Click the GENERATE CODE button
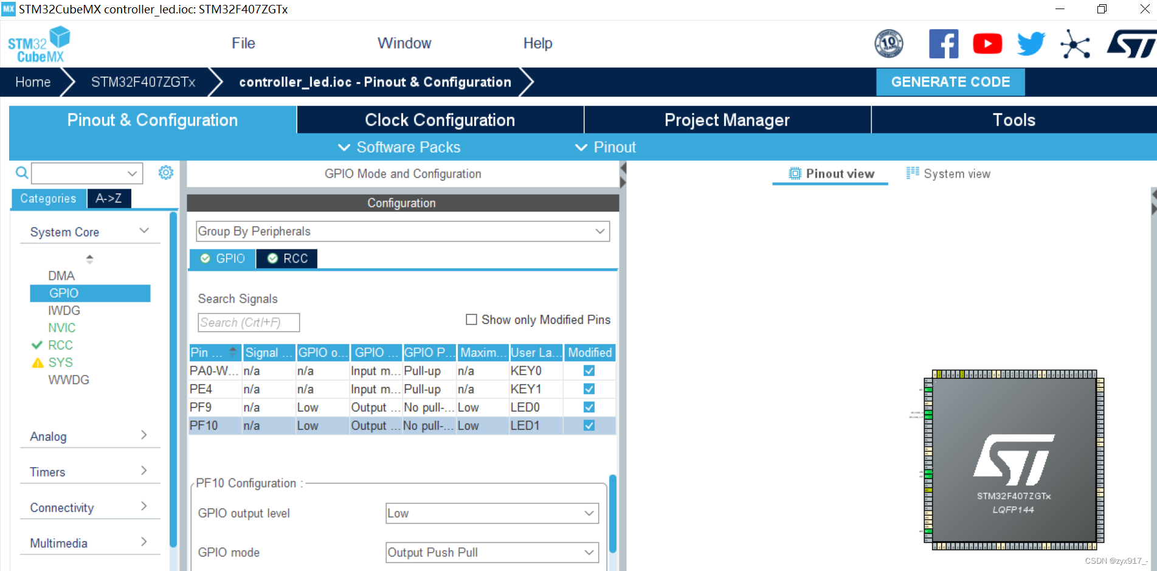This screenshot has width=1157, height=571. pos(950,82)
